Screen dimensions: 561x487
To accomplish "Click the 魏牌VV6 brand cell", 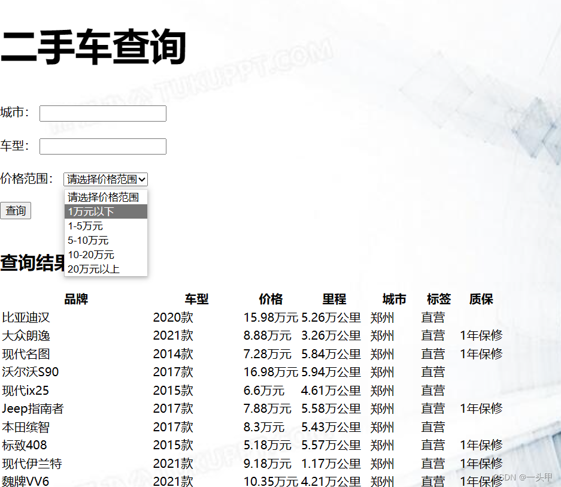I will [25, 481].
